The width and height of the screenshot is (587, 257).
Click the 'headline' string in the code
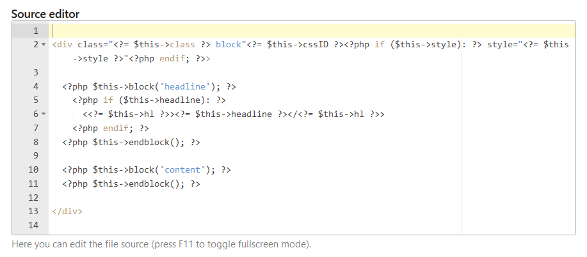tap(185, 86)
